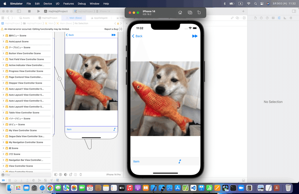Screen dimensions: 299x194
Task: Tap Item in the simulator toolbar
Action: pyautogui.click(x=136, y=162)
